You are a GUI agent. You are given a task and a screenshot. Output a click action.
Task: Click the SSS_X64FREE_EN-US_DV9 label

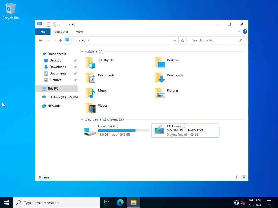[185, 130]
